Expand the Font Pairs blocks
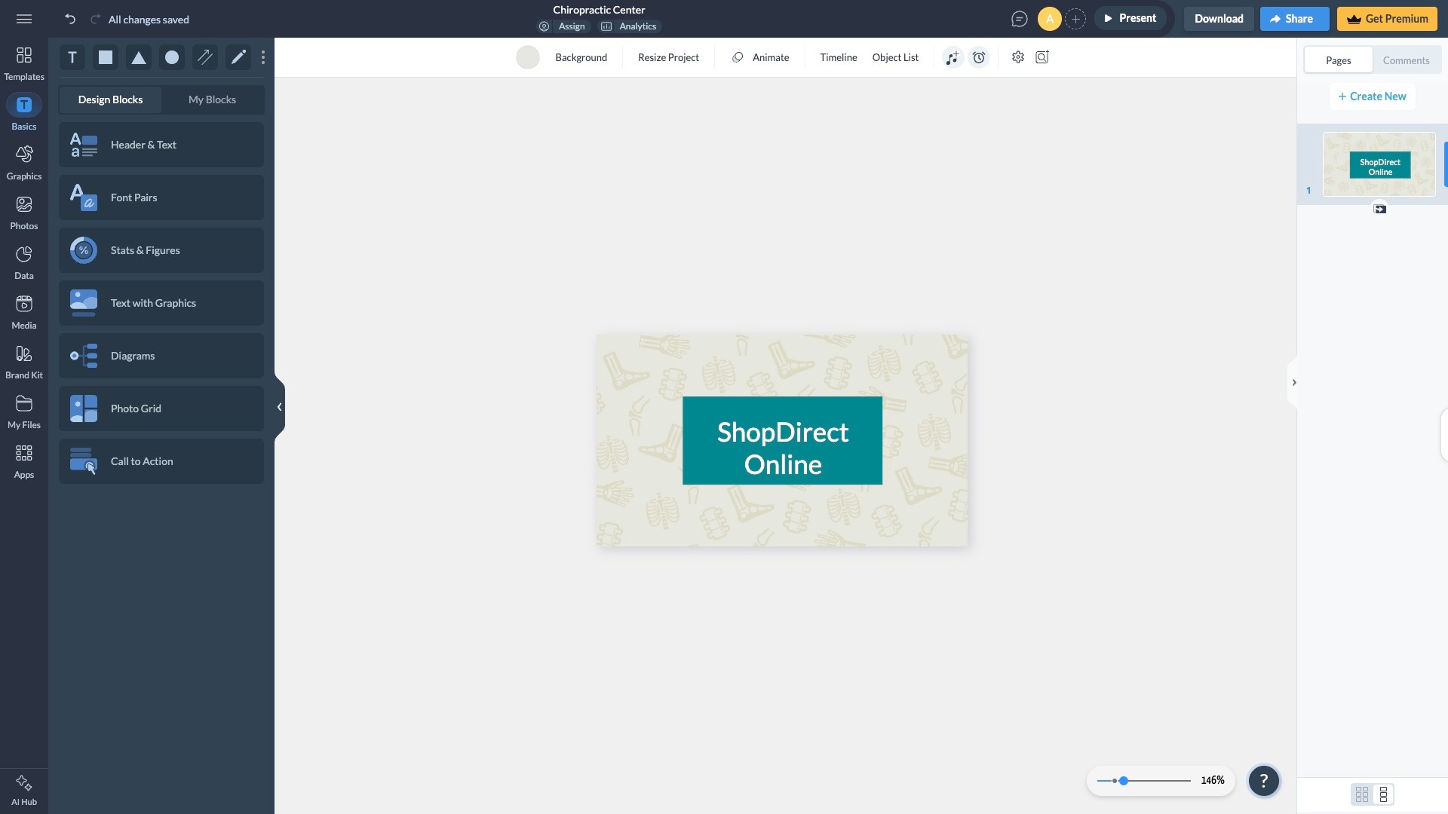 (161, 197)
